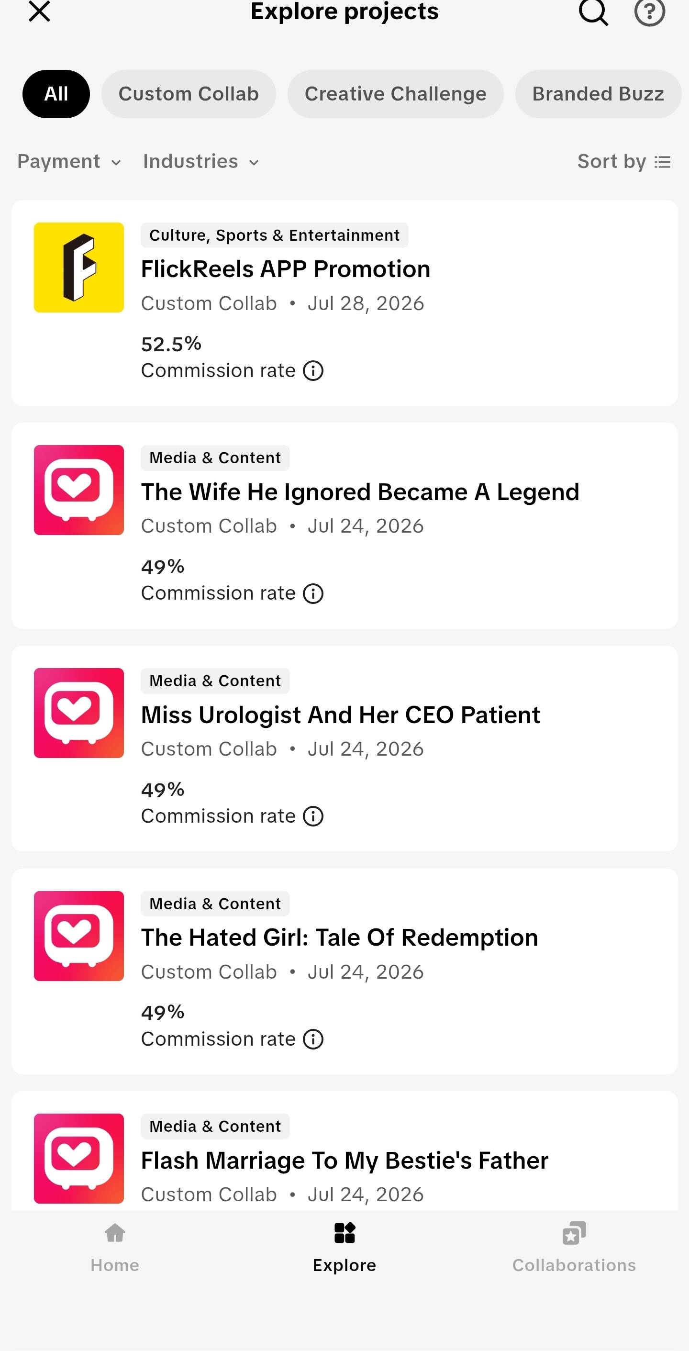Show commission info for Miss Urologist project

tap(313, 816)
